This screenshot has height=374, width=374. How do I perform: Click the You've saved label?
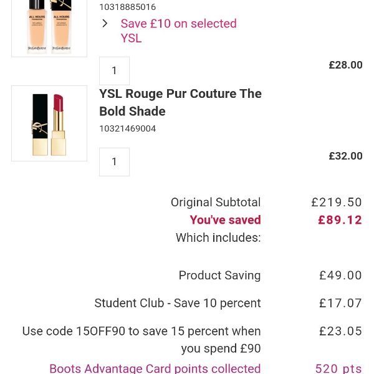point(225,220)
